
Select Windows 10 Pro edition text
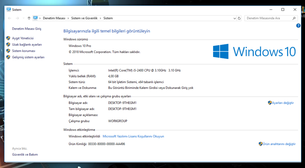[x=80, y=46]
